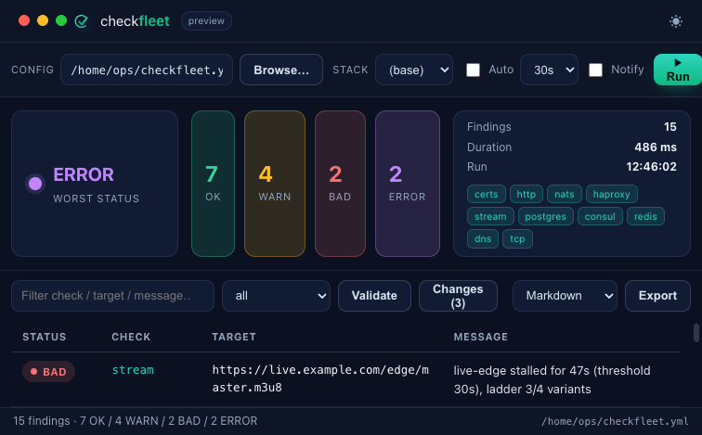Click the dns tag chip
The image size is (702, 435).
pyautogui.click(x=483, y=238)
